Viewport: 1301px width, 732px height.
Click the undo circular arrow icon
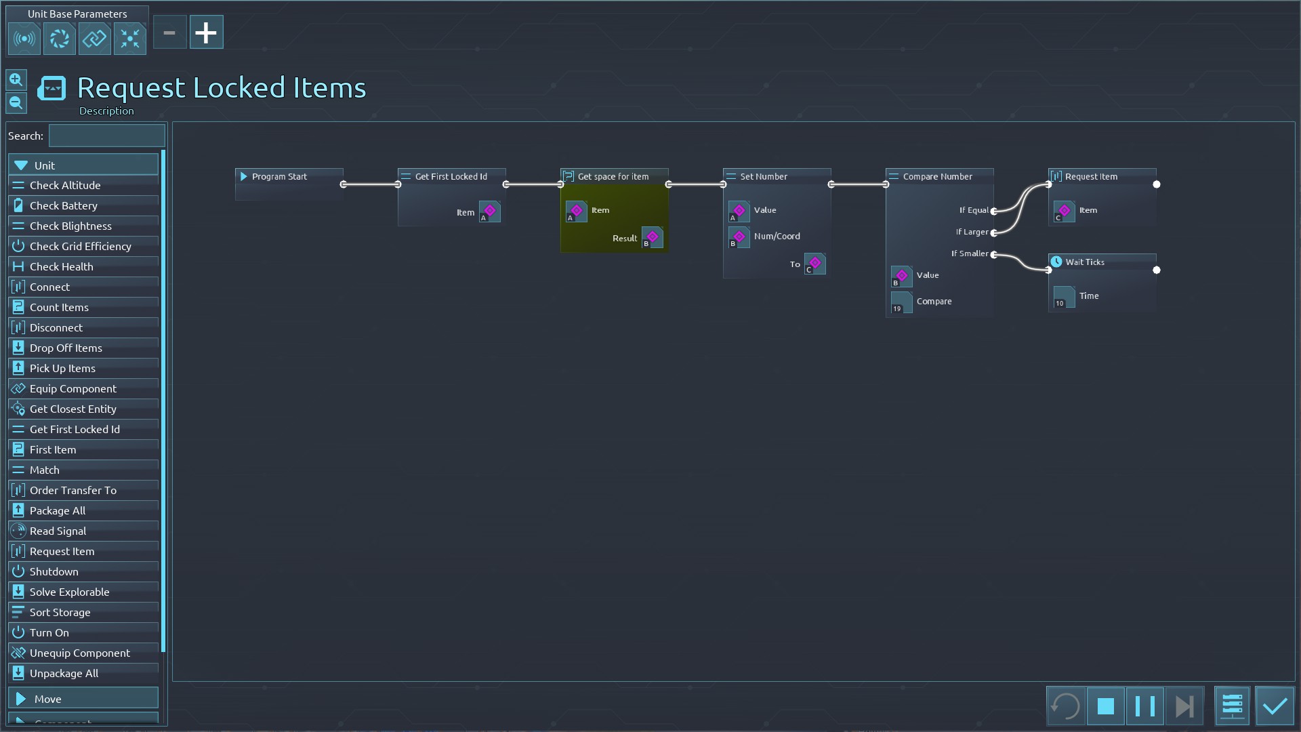[x=1065, y=706]
